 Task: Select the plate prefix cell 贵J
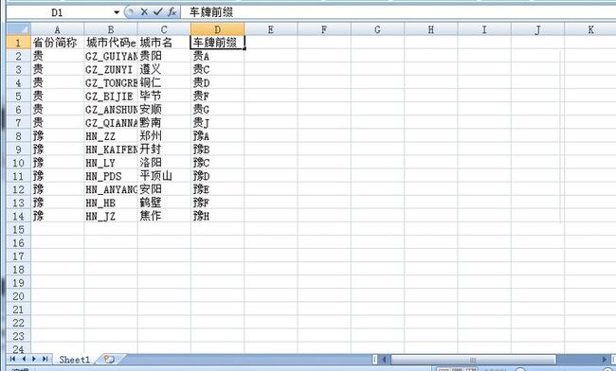(x=218, y=123)
